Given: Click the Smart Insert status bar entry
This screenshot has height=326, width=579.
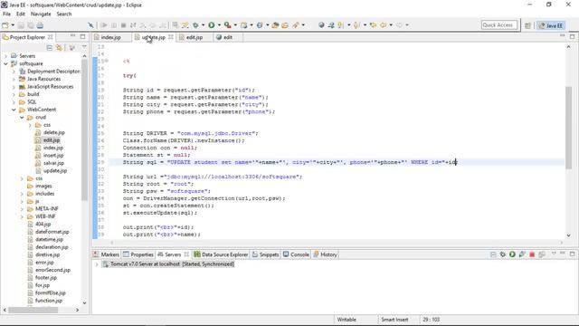Looking at the screenshot, I should coord(394,320).
